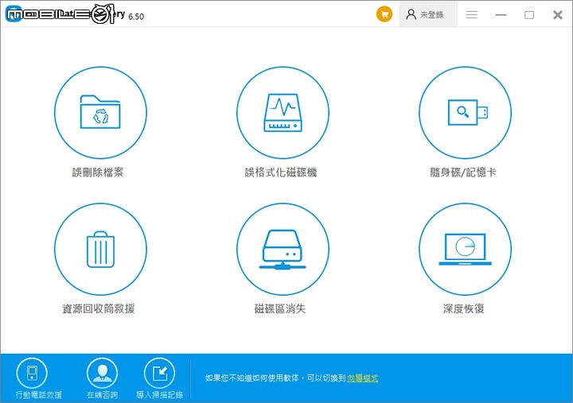Click the 在線咨詢 caption text

point(103,394)
